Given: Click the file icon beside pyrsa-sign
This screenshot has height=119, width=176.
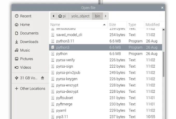Looking at the screenshot, I should [x=53, y=66].
